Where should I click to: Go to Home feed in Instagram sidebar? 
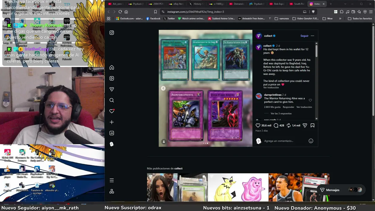(x=112, y=67)
